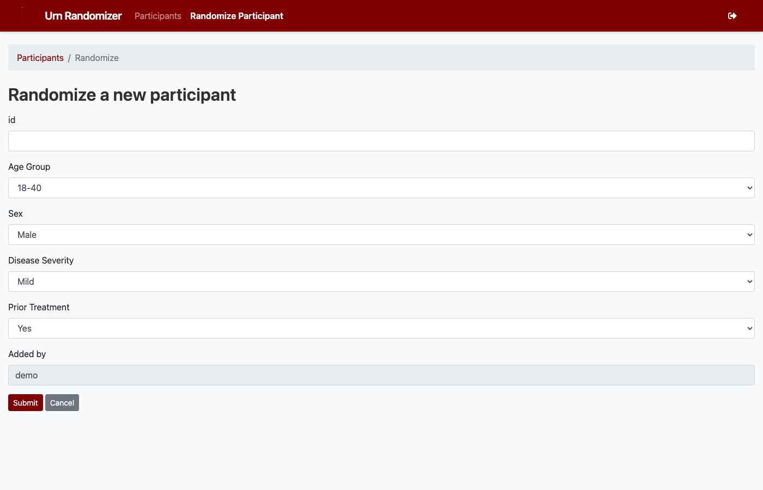The width and height of the screenshot is (763, 490).
Task: Click the Urn Randomizer brand title
Action: point(83,16)
